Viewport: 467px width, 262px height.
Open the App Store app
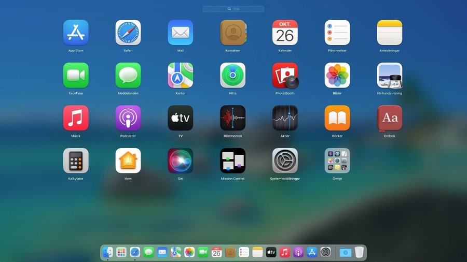[x=76, y=33]
